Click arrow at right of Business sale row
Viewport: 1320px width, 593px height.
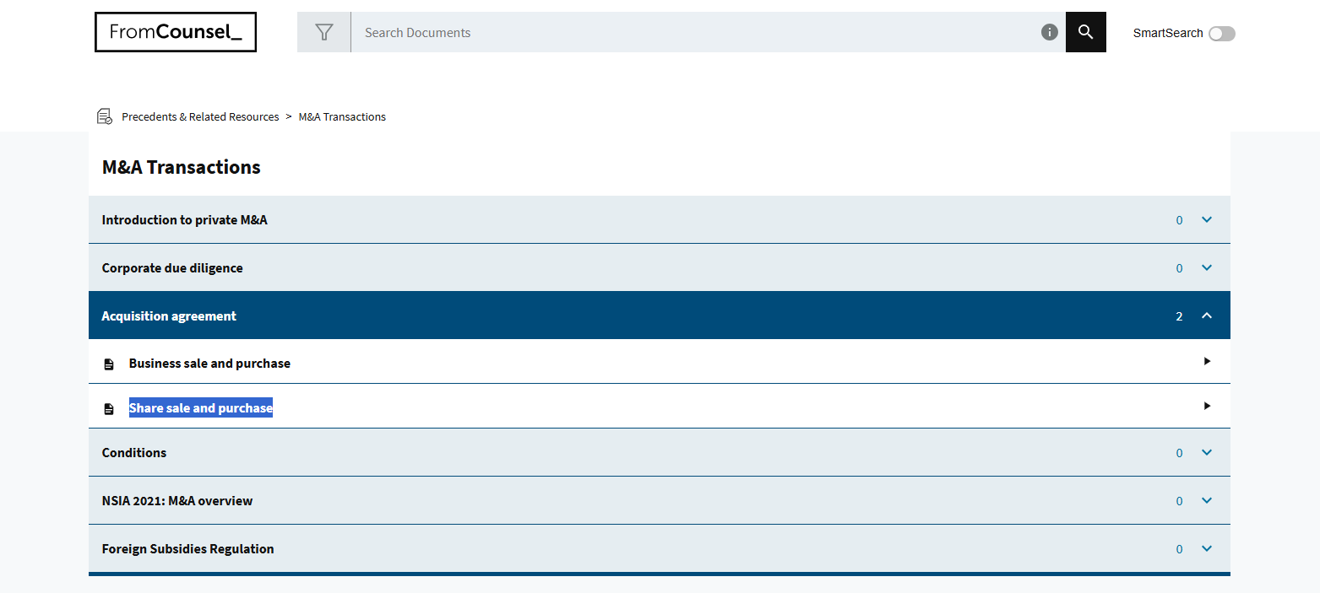1207,361
